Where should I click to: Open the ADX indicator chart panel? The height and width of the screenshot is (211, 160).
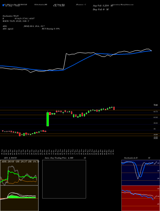point(19,173)
